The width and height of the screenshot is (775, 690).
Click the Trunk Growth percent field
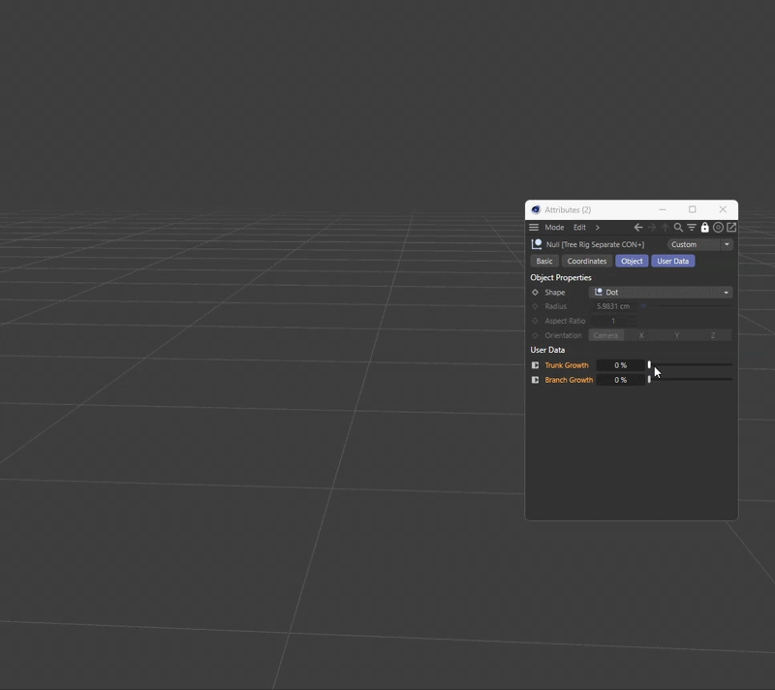coord(620,365)
